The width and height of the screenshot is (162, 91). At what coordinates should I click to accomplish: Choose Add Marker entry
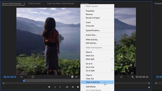point(97,87)
